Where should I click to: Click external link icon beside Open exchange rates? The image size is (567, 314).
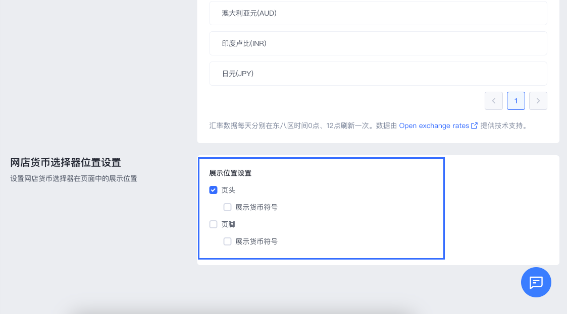pyautogui.click(x=474, y=126)
